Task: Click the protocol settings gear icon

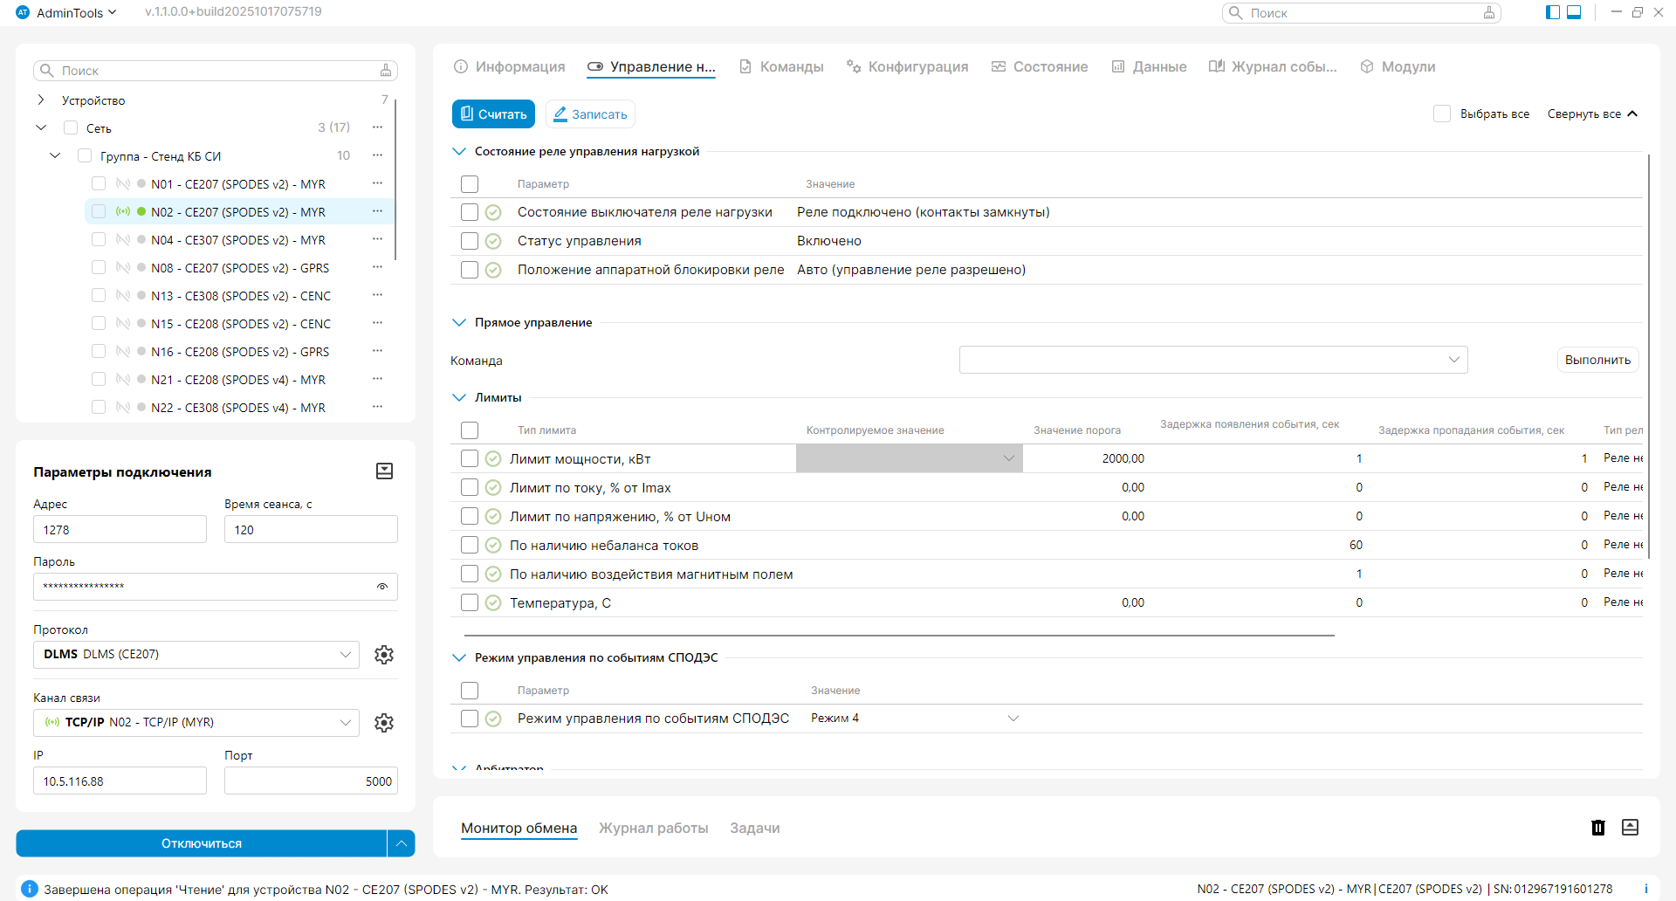Action: (x=384, y=655)
